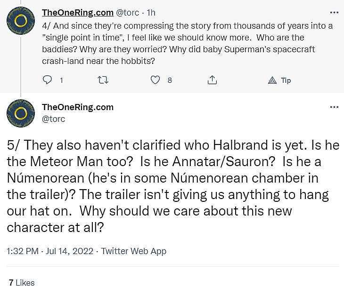Viewport: 344px width, 295px height.
Task: Share the 4/ tweet
Action: coord(212,80)
